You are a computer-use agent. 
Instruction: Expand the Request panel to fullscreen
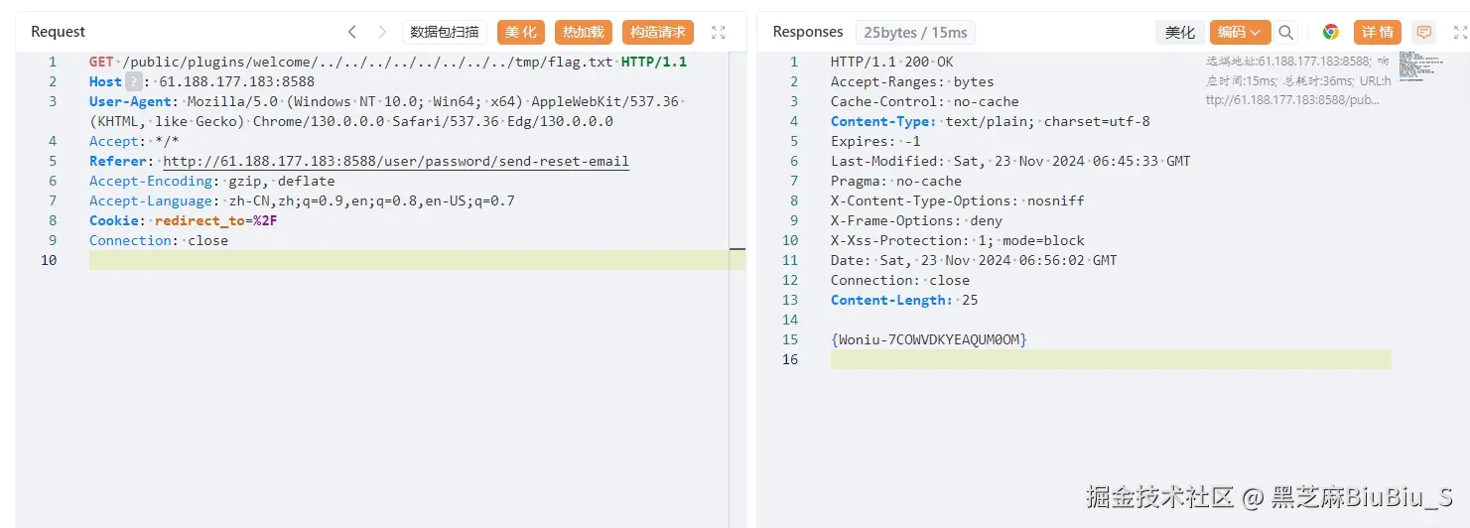pos(719,33)
